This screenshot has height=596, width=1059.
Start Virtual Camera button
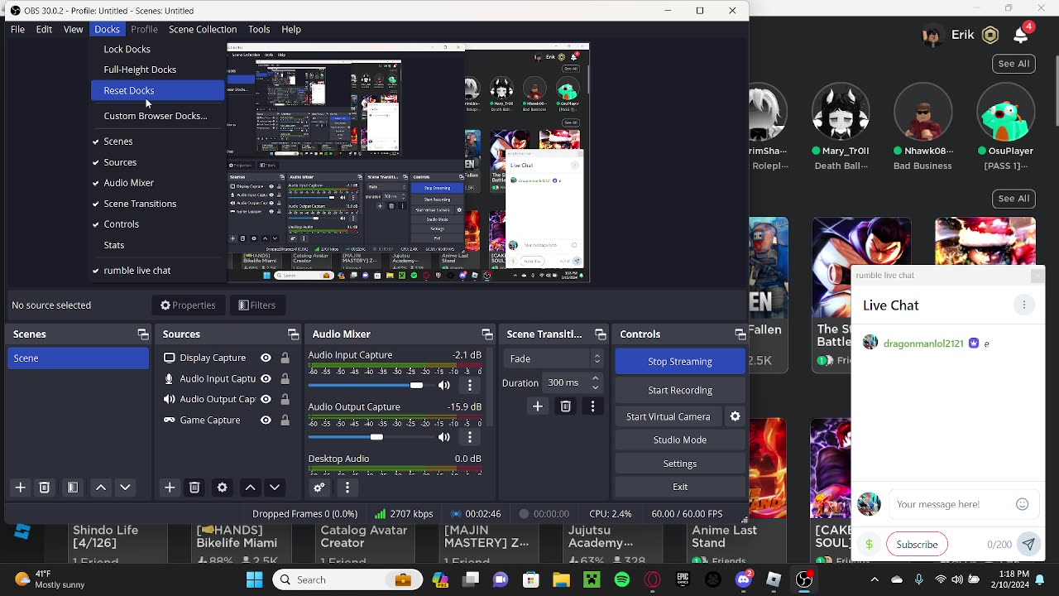[668, 416]
